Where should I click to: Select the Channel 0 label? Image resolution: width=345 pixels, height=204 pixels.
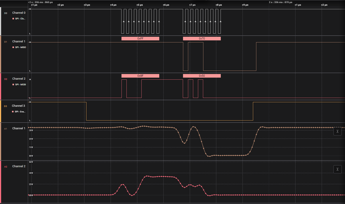[x=19, y=13]
